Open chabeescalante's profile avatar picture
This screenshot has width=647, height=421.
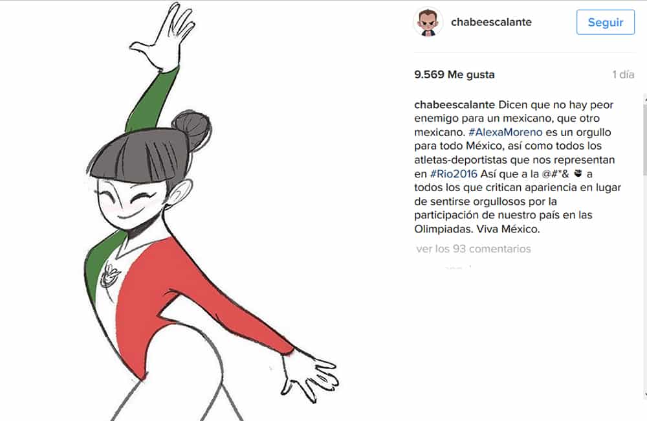click(x=428, y=22)
